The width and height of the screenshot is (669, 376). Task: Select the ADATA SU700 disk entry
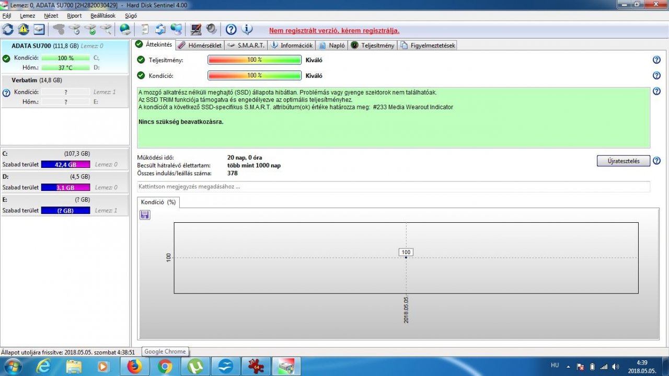click(x=65, y=56)
